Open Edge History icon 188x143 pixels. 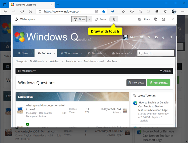pyautogui.click(x=132, y=12)
